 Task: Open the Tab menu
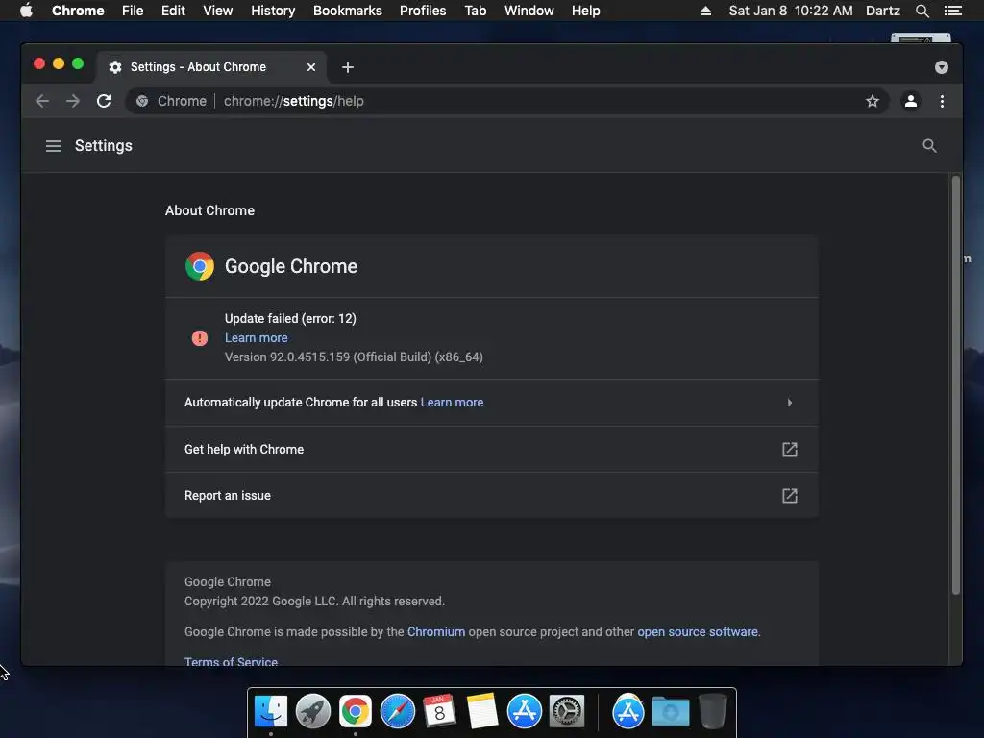[476, 11]
